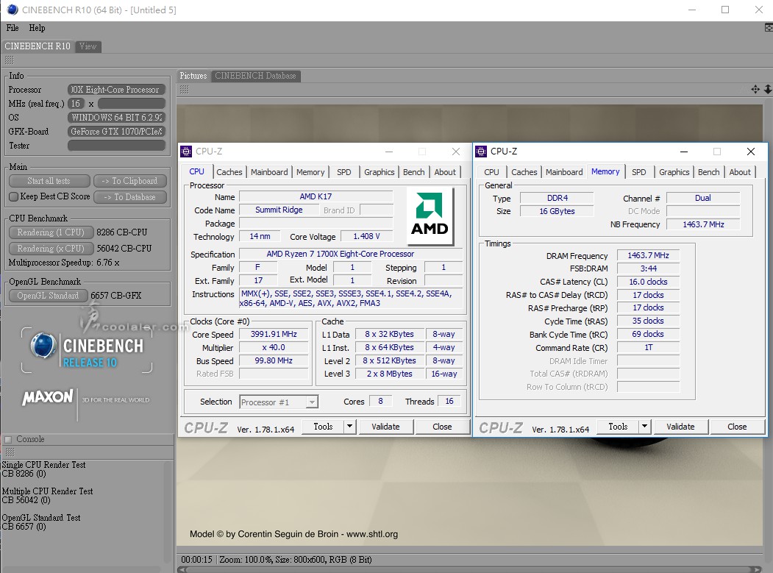Click the FSB:DRAM value 3:44
Viewport: 773px width, 573px height.
[x=648, y=268]
